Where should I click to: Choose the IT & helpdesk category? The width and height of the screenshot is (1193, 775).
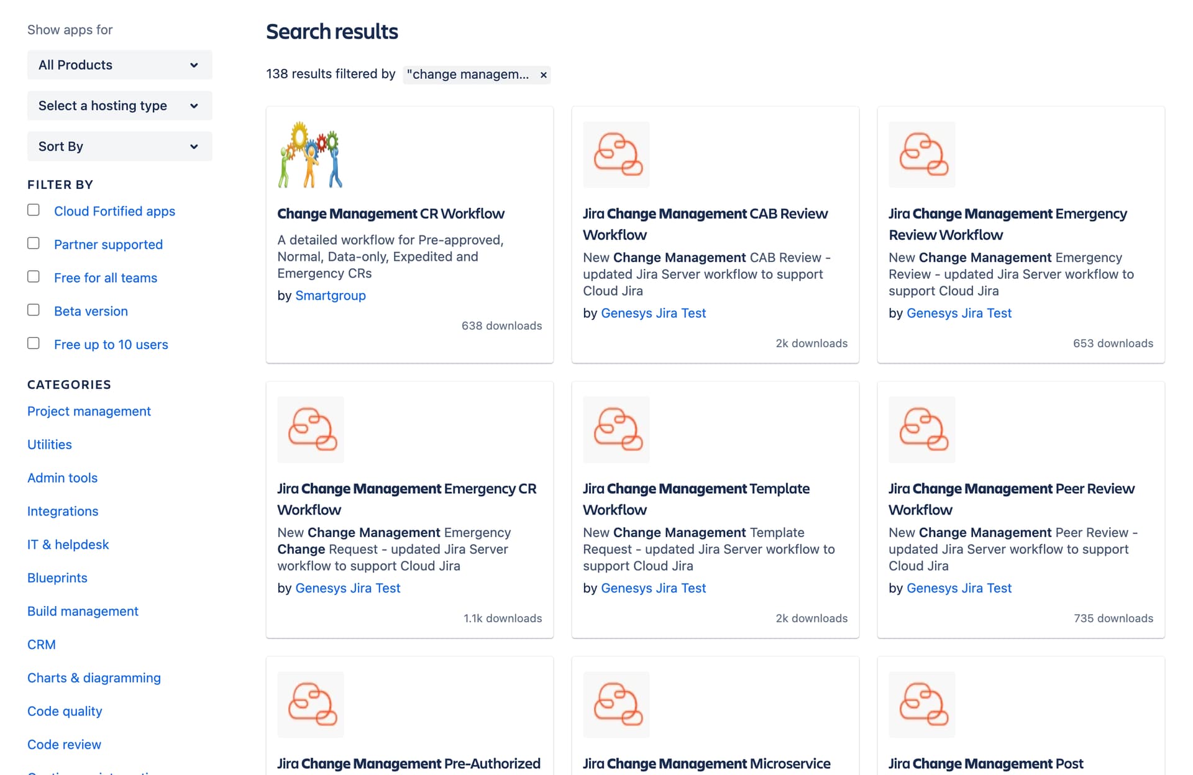point(68,545)
